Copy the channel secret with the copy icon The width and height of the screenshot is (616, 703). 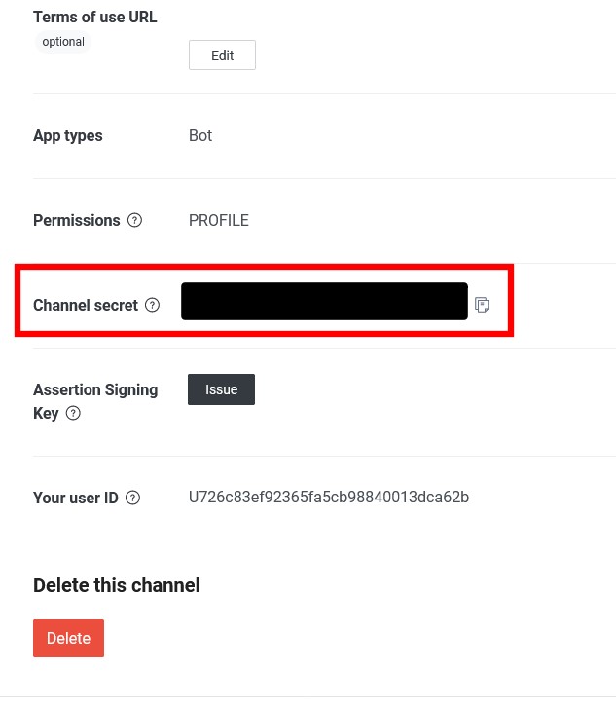[x=482, y=305]
